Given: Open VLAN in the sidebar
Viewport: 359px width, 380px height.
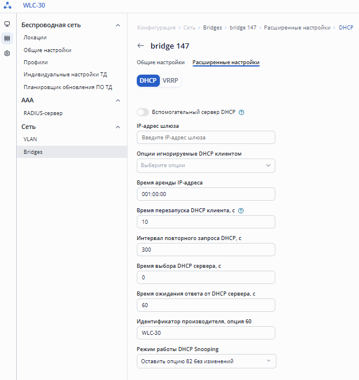Looking at the screenshot, I should coord(30,139).
